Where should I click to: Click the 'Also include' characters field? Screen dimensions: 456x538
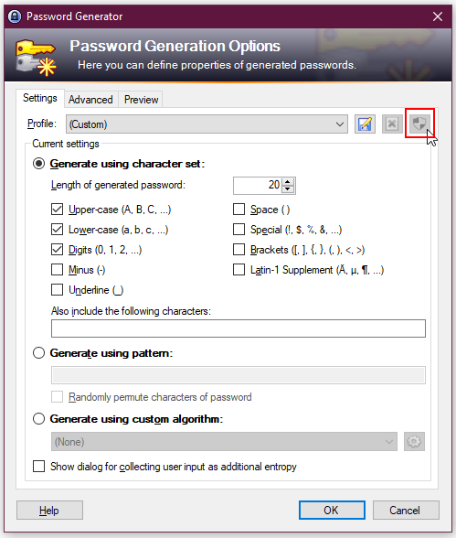[239, 328]
